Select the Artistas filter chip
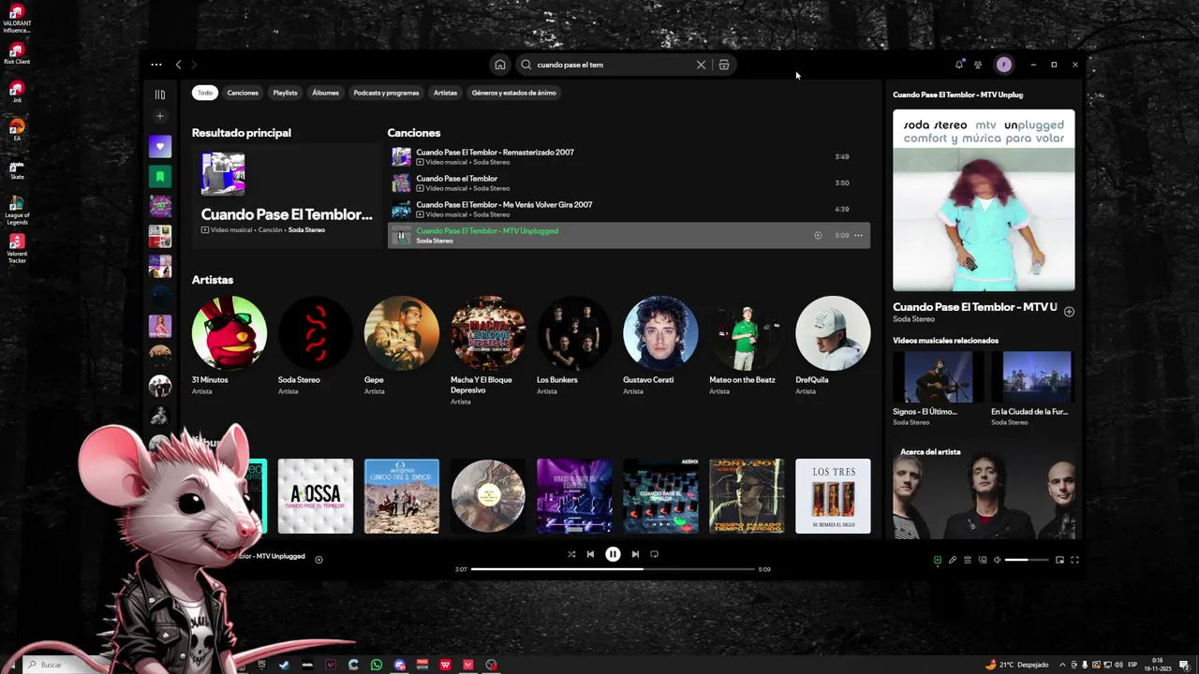 (445, 93)
